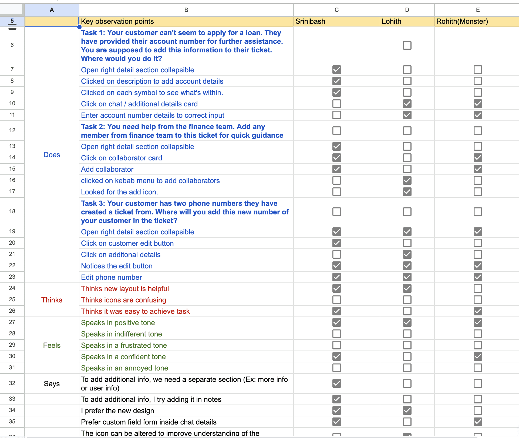519x438 pixels.
Task: Uncheck Lohith's 'I prefer the new design' checkbox
Action: click(x=407, y=410)
